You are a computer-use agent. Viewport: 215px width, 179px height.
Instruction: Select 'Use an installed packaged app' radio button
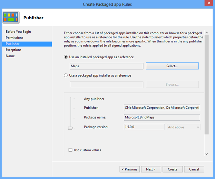66,57
